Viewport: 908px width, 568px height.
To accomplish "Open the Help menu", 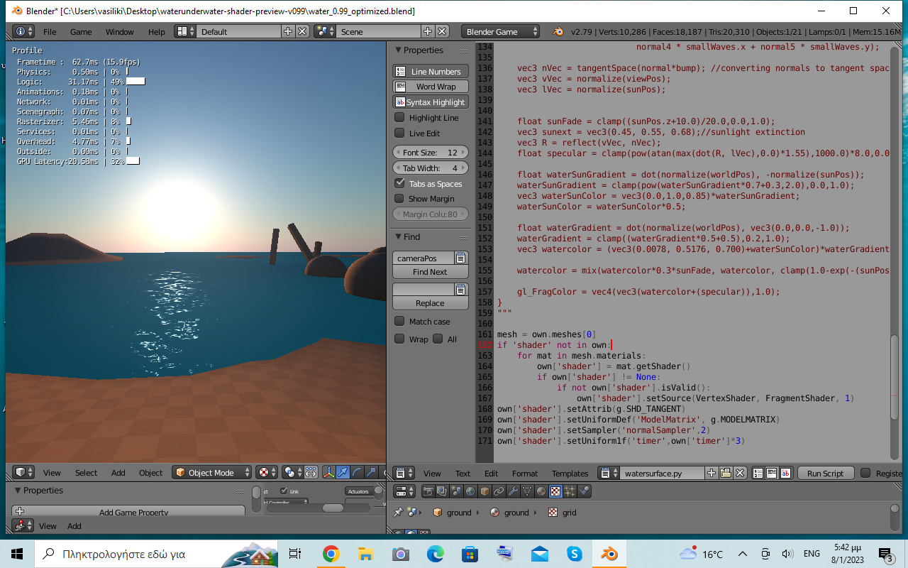I will click(157, 32).
